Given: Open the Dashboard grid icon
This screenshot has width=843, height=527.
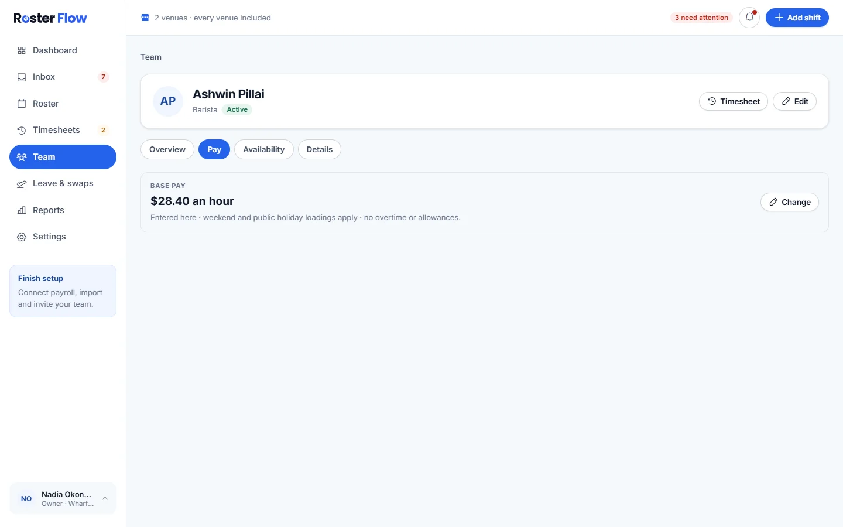Looking at the screenshot, I should (22, 50).
